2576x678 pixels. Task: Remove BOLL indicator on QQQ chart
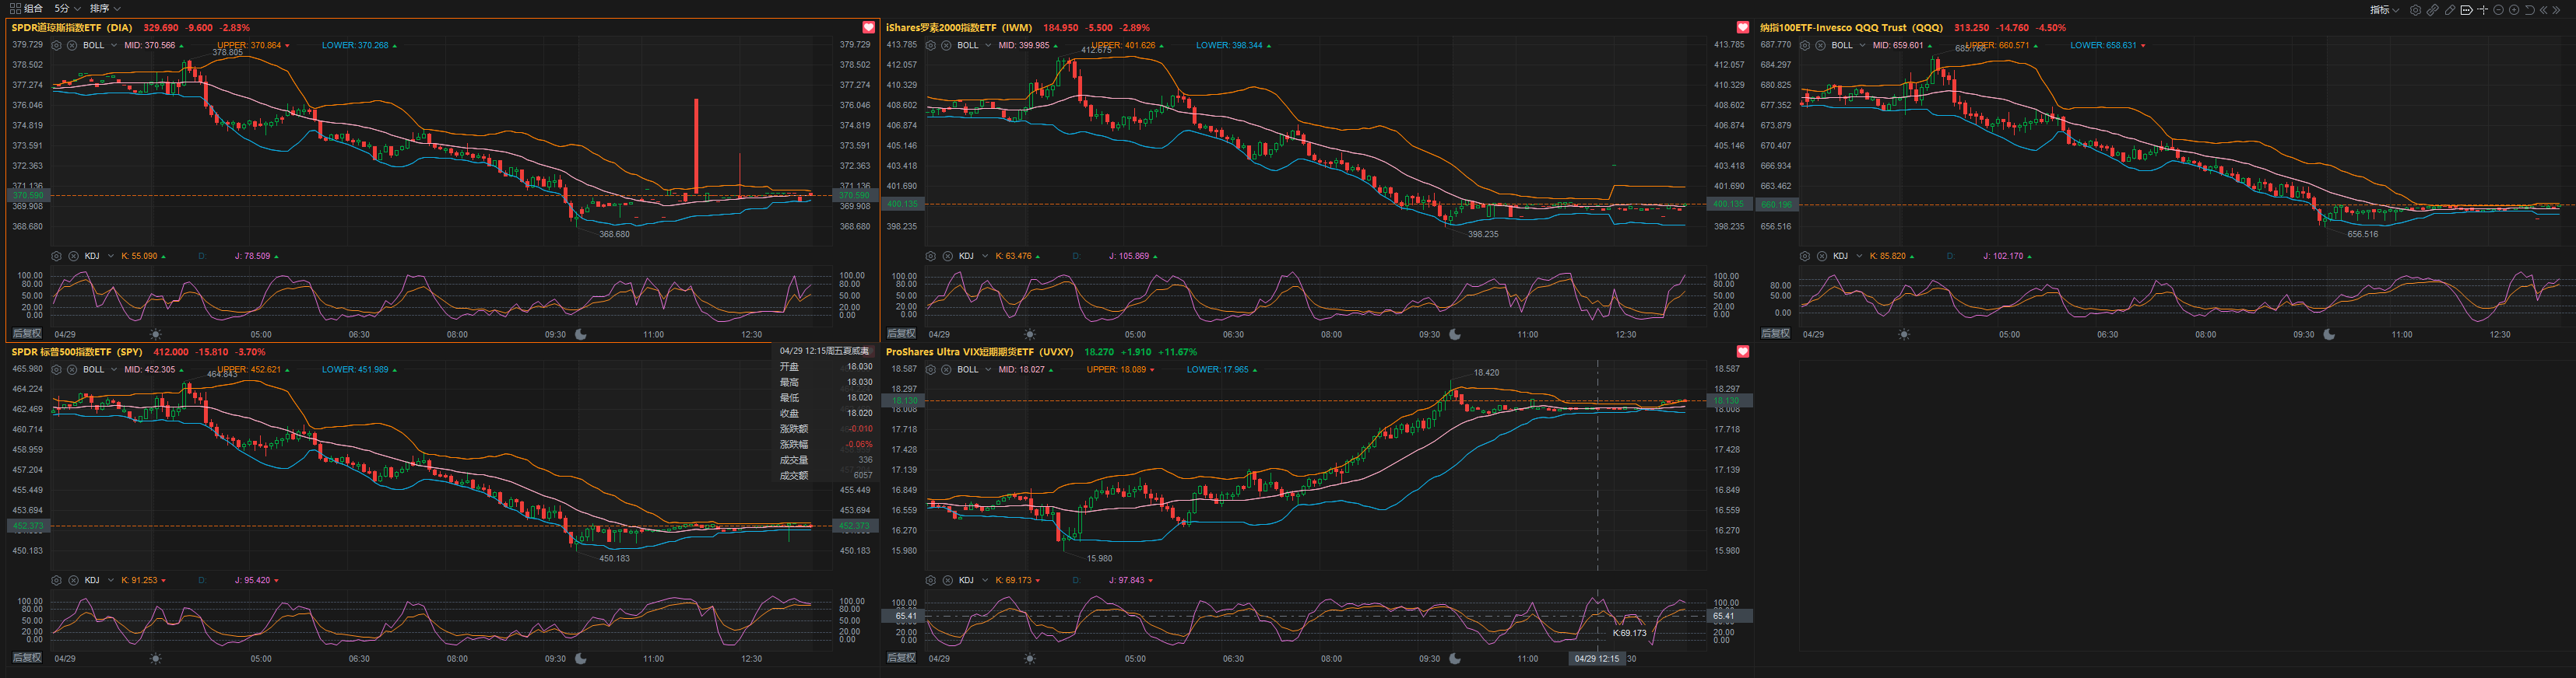click(x=1820, y=45)
